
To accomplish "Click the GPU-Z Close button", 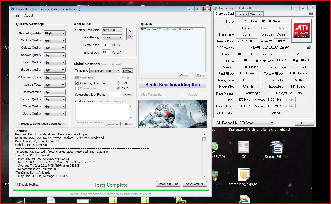I will pyautogui.click(x=304, y=123).
